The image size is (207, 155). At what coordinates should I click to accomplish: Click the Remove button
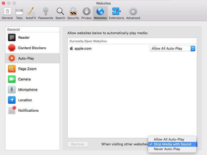pos(77,144)
